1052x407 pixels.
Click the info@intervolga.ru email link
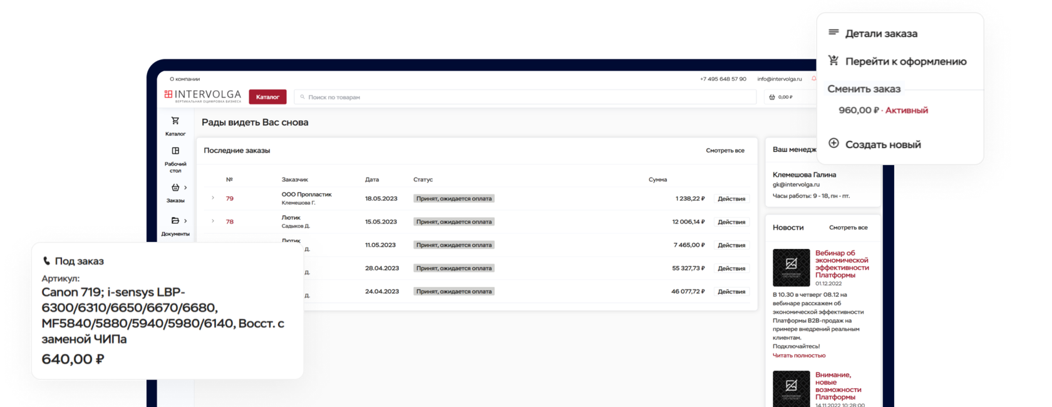coord(780,79)
